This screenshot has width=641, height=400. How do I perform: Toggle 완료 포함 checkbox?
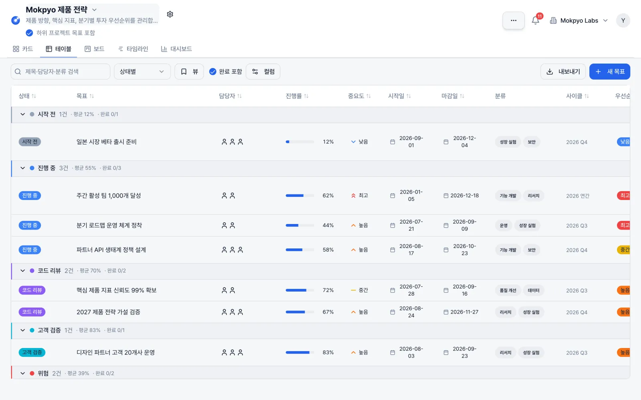(x=213, y=72)
